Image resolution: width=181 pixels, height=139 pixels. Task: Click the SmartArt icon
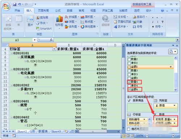(44, 29)
